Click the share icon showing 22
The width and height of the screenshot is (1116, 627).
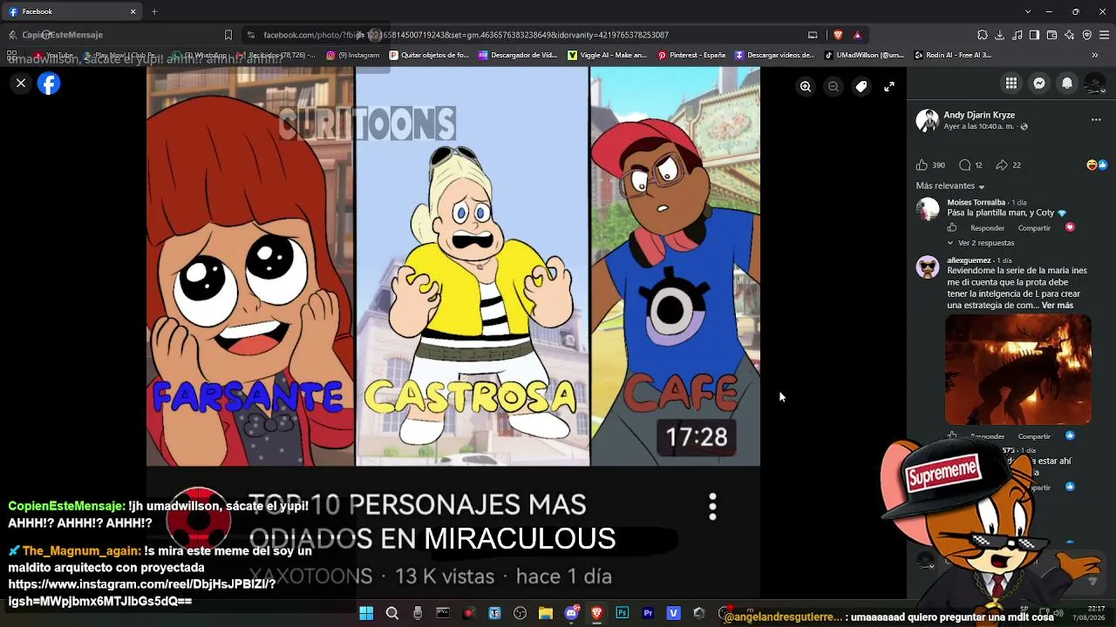coord(1002,165)
